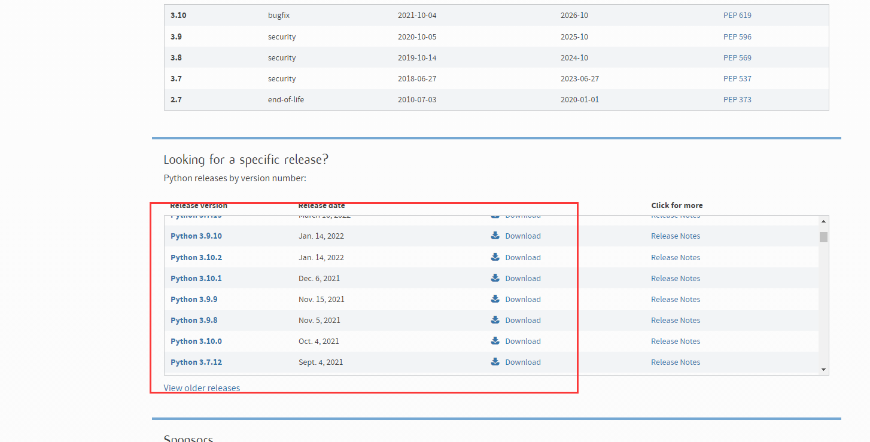View Release Notes for Python 3.7.12
This screenshot has width=870, height=442.
click(676, 362)
